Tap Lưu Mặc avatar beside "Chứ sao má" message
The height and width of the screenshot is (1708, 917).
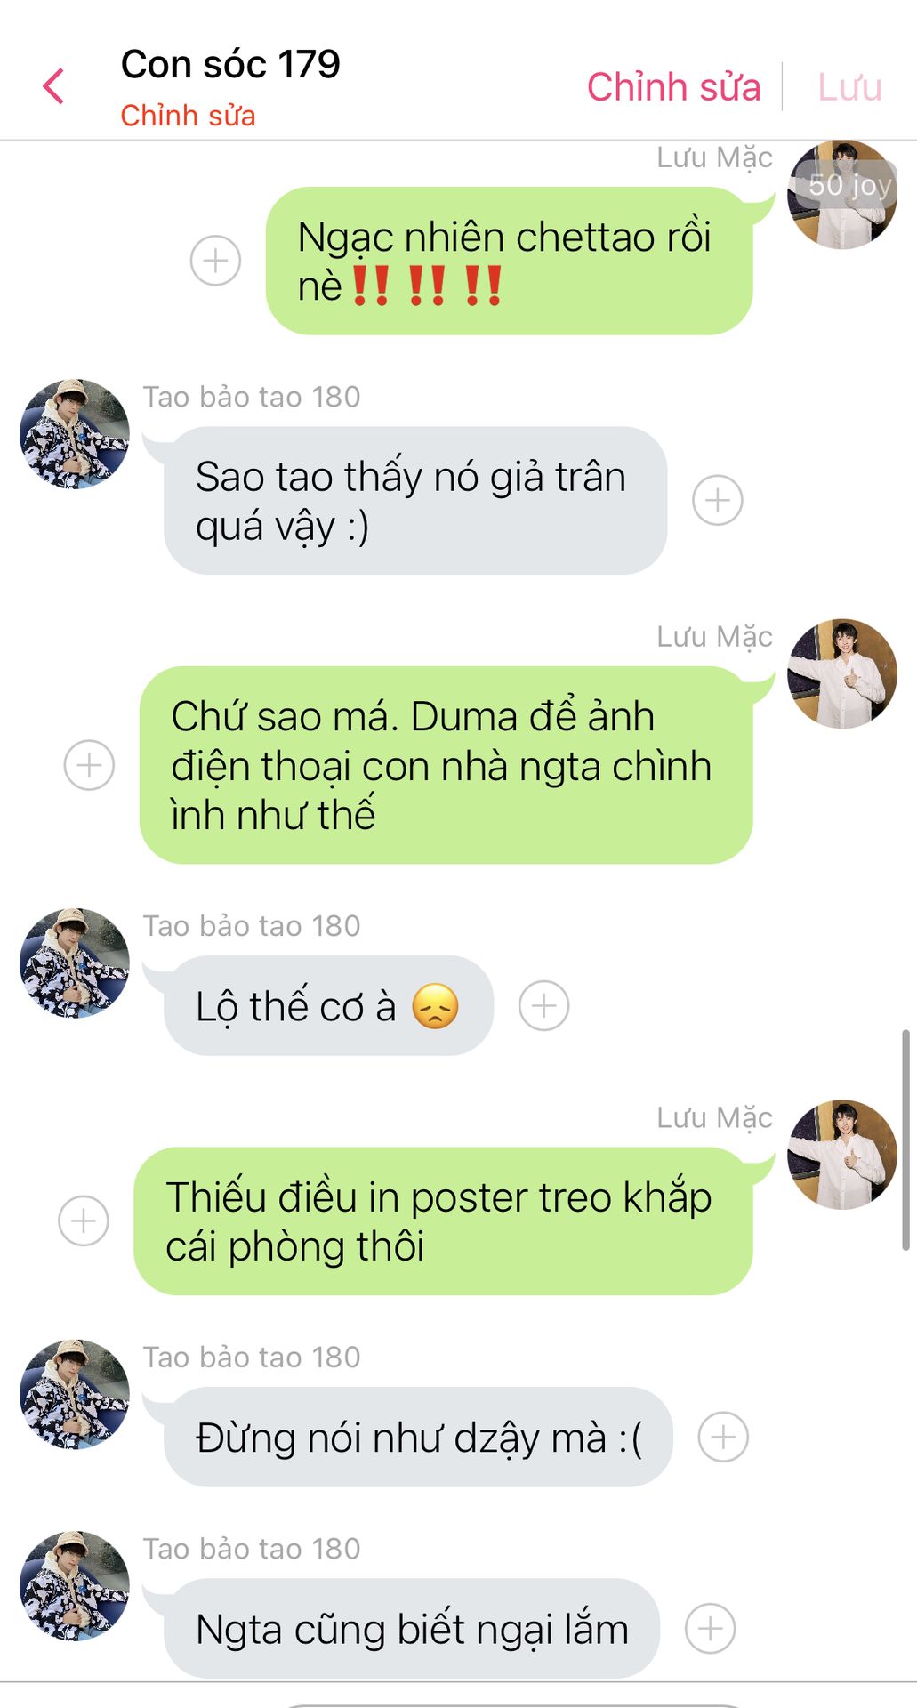(841, 673)
